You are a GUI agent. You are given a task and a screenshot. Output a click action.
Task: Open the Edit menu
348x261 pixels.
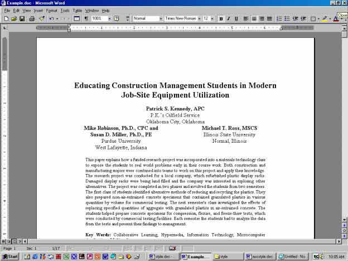click(16, 11)
